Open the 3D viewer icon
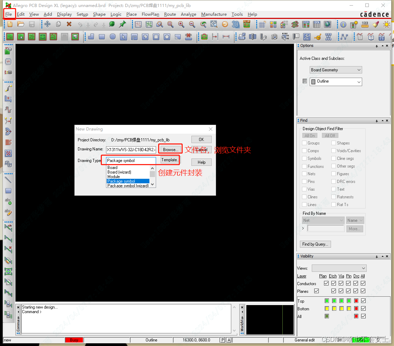This screenshot has height=346, width=394. coord(235,24)
